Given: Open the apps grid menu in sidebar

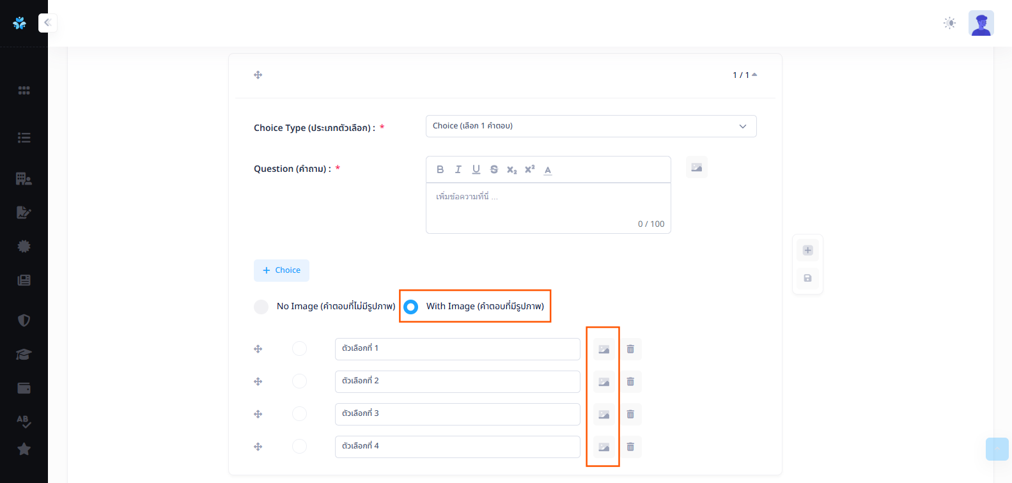Looking at the screenshot, I should tap(24, 91).
